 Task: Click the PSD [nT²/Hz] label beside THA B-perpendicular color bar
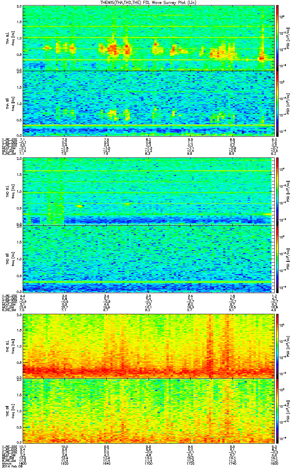click(288, 38)
